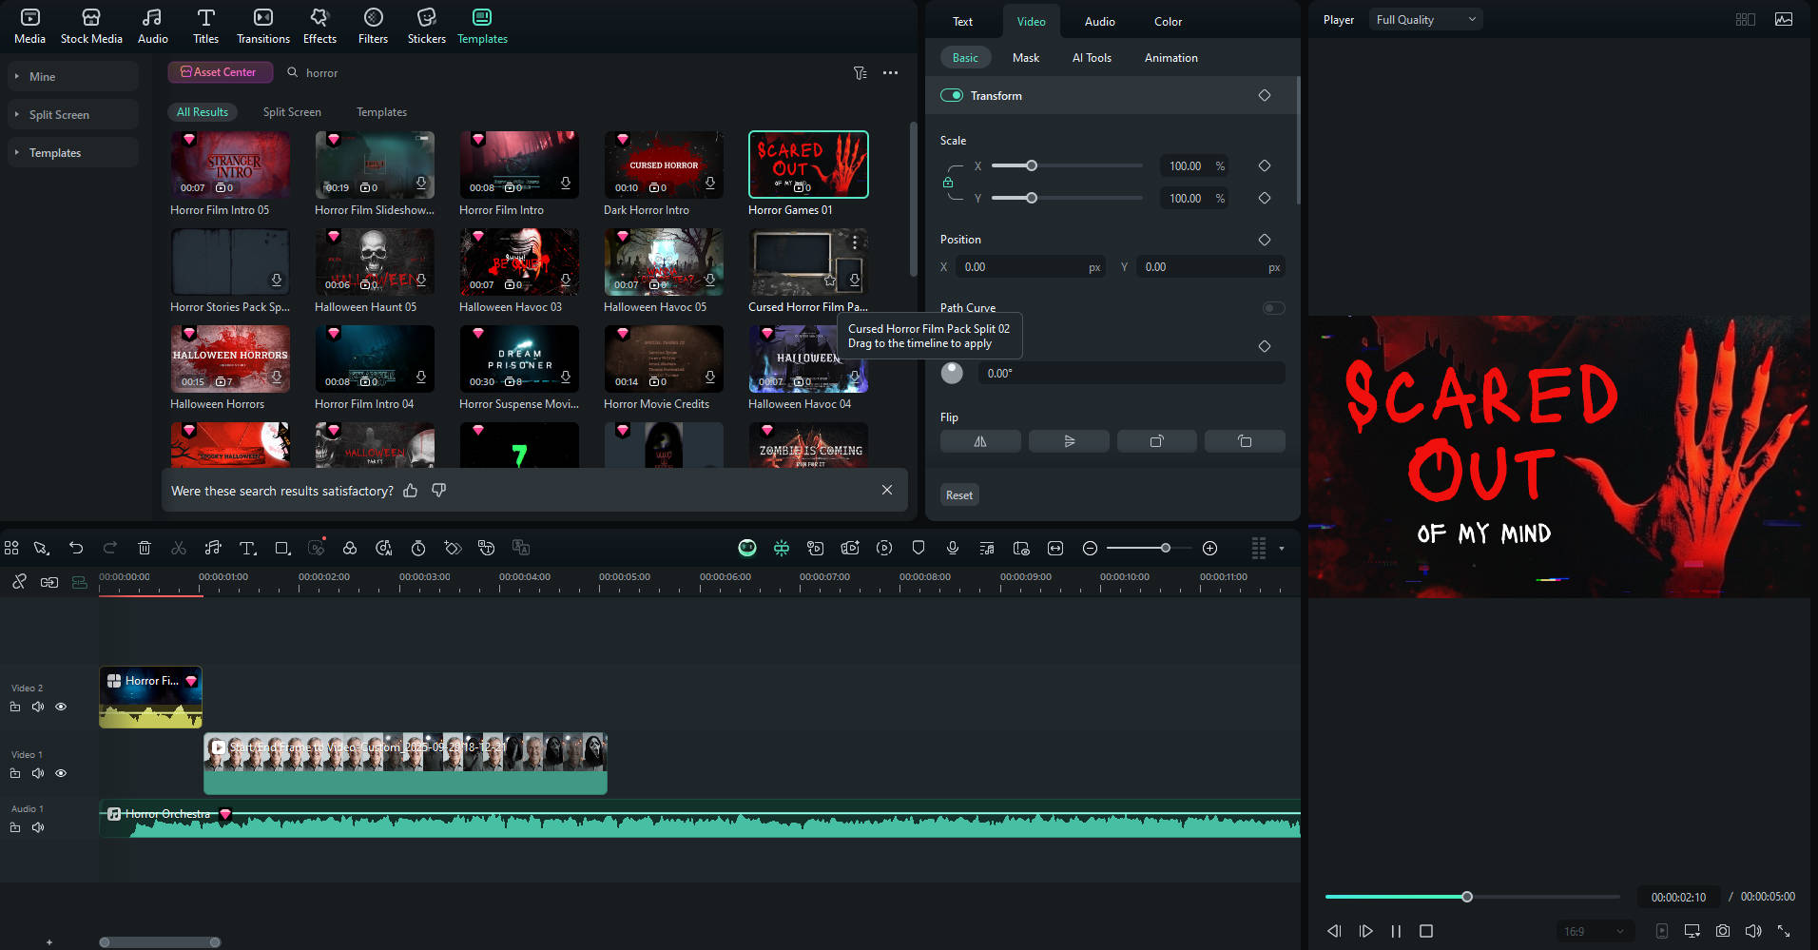This screenshot has width=1818, height=950.
Task: Switch to the Text tab in properties panel
Action: [963, 21]
